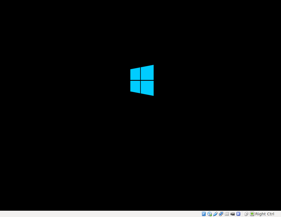Click the virtualization features chip icon
Screen dimensions: 281x217
tap(238, 214)
